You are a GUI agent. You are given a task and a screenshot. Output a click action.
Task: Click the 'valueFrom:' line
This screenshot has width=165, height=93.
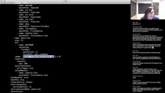point(24,47)
